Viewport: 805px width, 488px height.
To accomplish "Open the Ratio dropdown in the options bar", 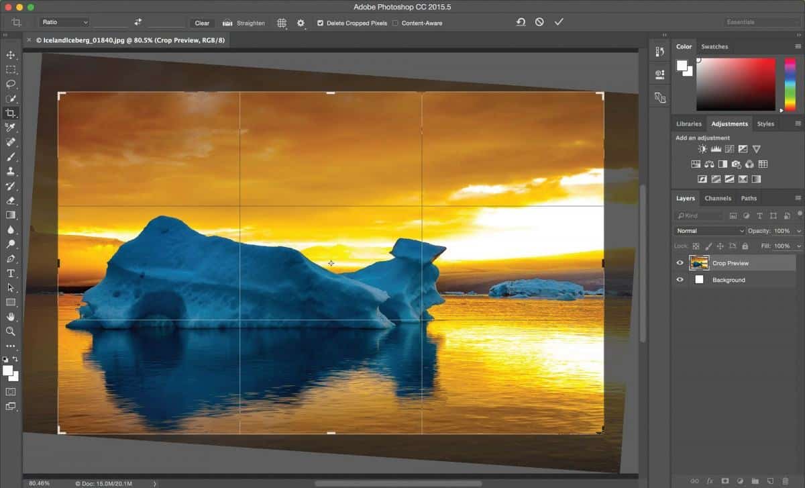I will (64, 22).
